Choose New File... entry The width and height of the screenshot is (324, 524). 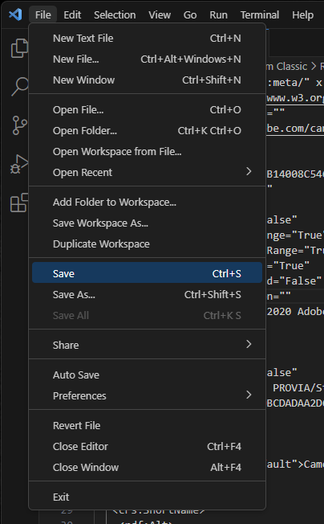[x=147, y=59]
